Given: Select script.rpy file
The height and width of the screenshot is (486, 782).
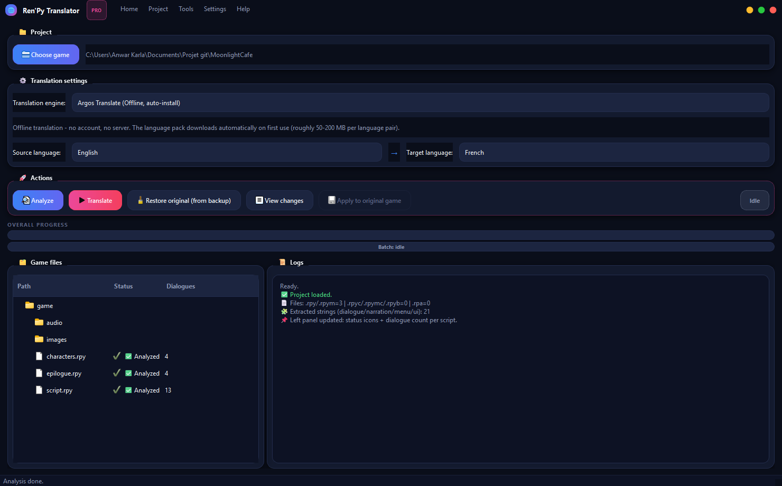Looking at the screenshot, I should point(136,390).
